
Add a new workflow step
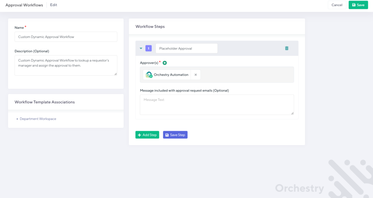(147, 135)
